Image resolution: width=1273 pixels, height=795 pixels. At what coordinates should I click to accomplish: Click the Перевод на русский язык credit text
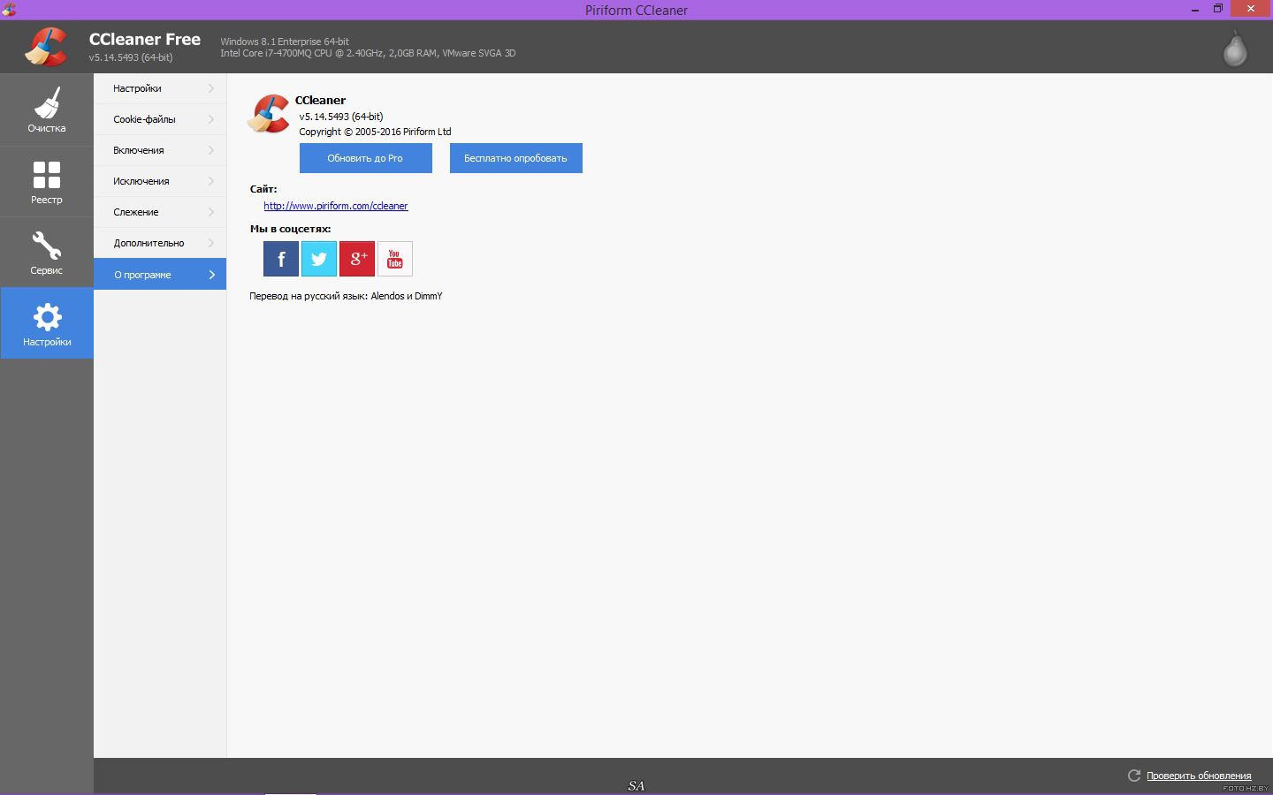[346, 296]
